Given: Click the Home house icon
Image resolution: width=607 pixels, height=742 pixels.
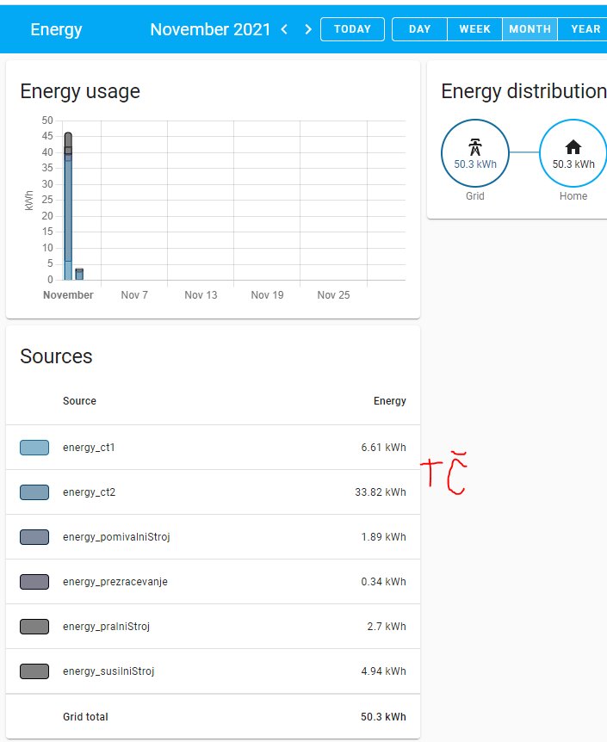Looking at the screenshot, I should (x=573, y=146).
